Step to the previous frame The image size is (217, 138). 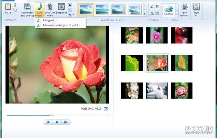tap(48, 122)
